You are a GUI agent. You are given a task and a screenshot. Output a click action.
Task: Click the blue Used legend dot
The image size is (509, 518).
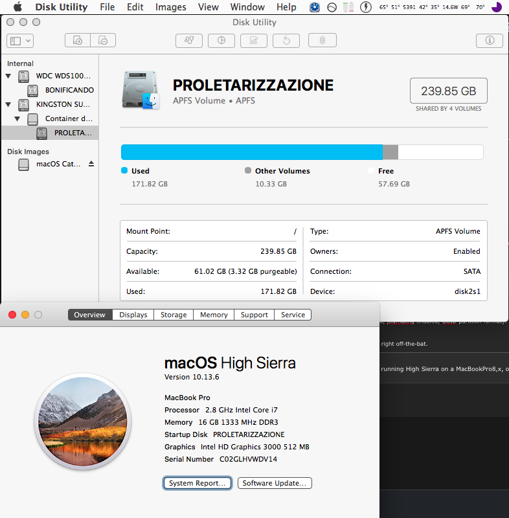[x=124, y=170]
